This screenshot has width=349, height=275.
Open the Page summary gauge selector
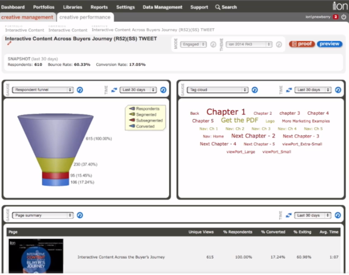(42, 215)
